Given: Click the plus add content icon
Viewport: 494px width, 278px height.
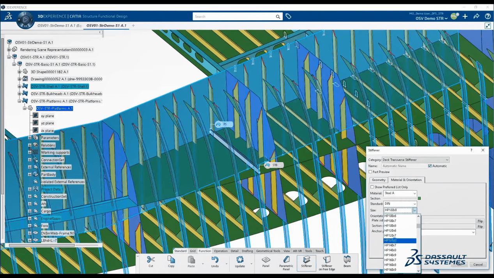Looking at the screenshot, I should pos(465,16).
